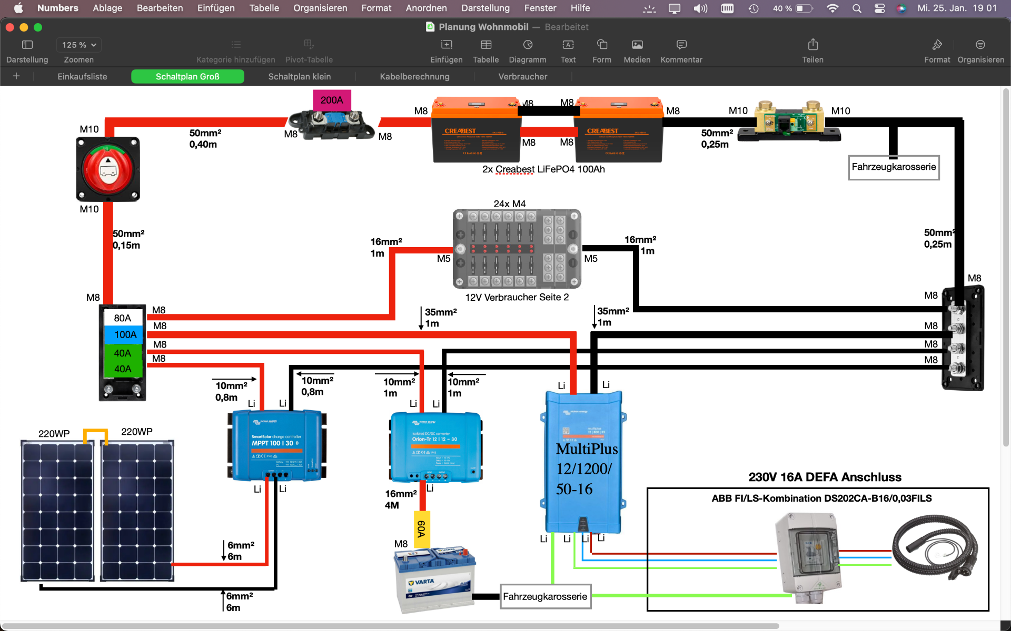Click the add sheet plus button
The width and height of the screenshot is (1011, 631).
(x=17, y=76)
